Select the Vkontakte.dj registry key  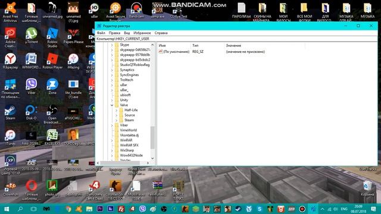click(x=129, y=135)
